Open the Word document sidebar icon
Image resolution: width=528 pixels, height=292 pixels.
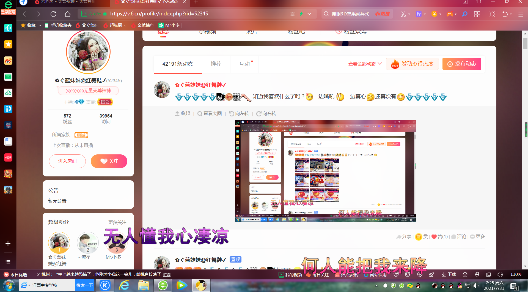point(8,141)
